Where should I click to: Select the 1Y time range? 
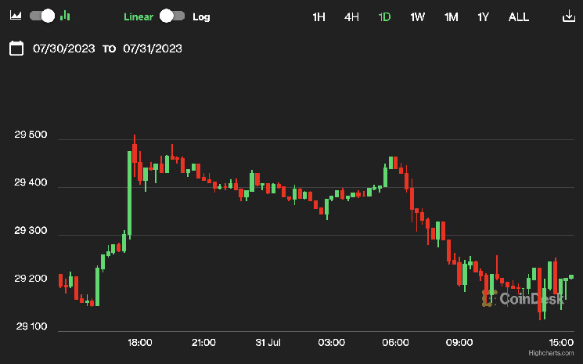tap(484, 16)
